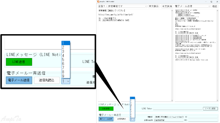Select option 9 in the enlarged callout list
Image resolution: width=220 pixels, height=123 pixels.
(66, 76)
